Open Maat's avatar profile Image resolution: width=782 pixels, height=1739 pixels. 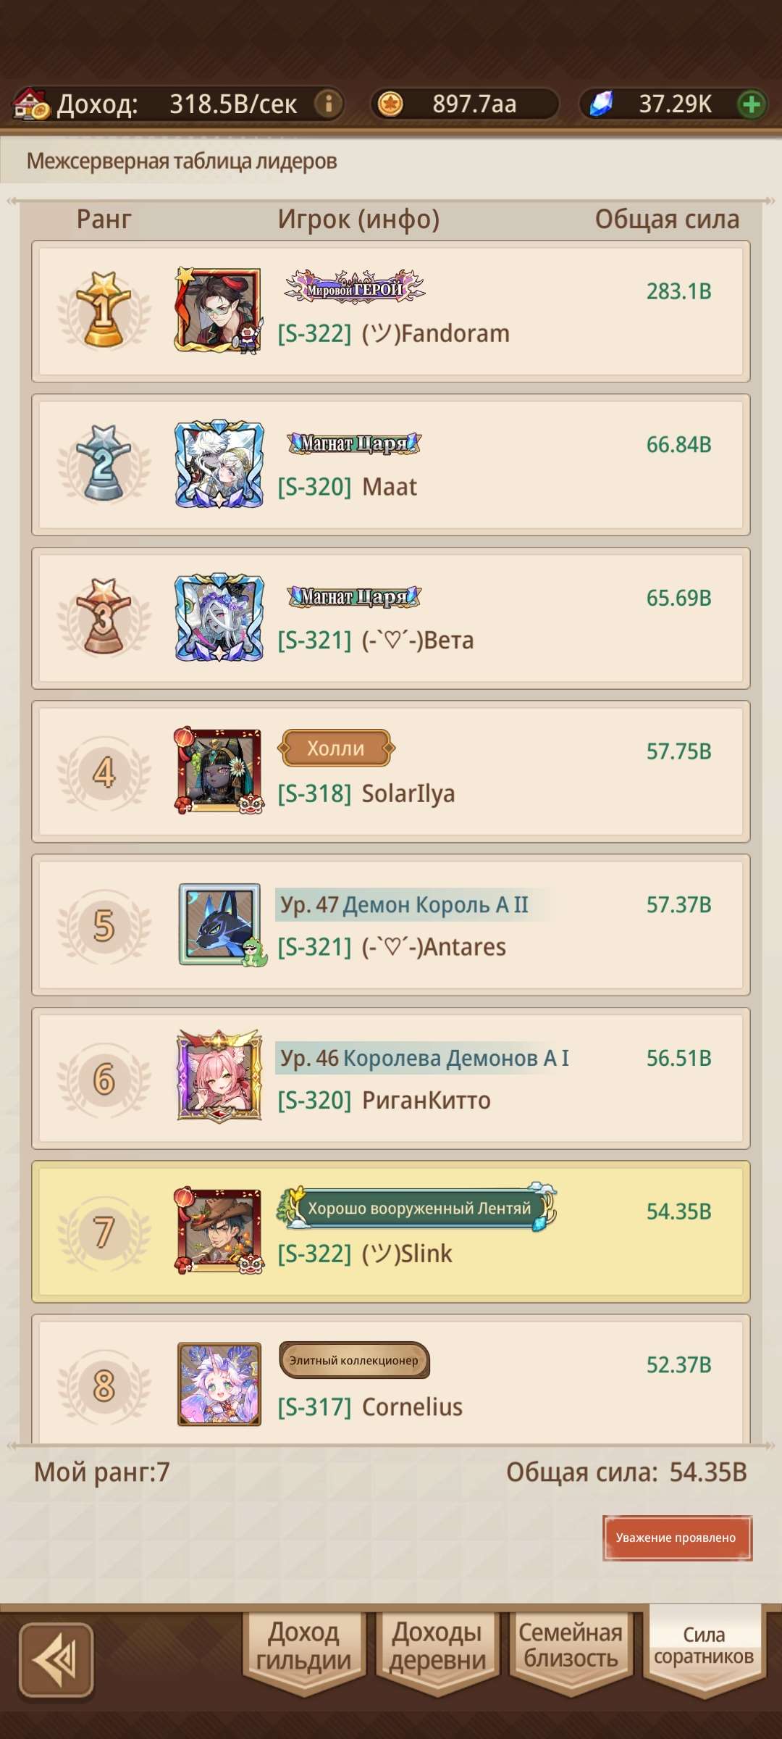[219, 464]
